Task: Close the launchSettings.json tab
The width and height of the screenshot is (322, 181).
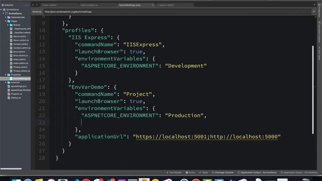Action: [x=153, y=5]
